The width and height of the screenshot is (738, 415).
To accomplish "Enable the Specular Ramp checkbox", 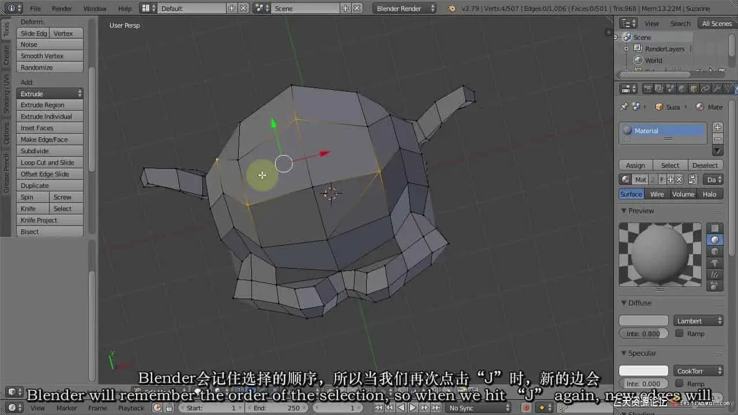I will (679, 383).
